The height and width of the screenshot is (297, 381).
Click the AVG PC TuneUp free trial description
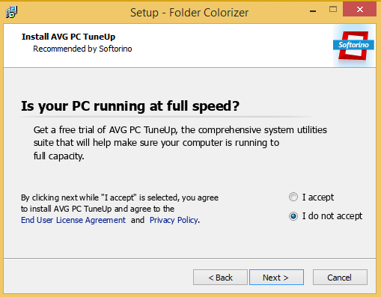click(x=180, y=143)
